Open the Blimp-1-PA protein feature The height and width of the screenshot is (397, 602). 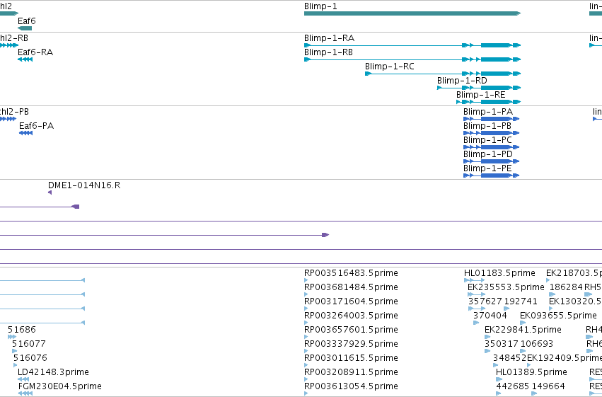click(492, 119)
